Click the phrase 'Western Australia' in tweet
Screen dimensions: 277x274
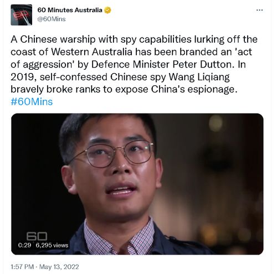click(x=92, y=52)
